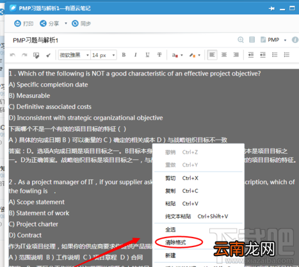Open the font color dropdown arrow
Screen dimensions: 299x267
[x=182, y=55]
